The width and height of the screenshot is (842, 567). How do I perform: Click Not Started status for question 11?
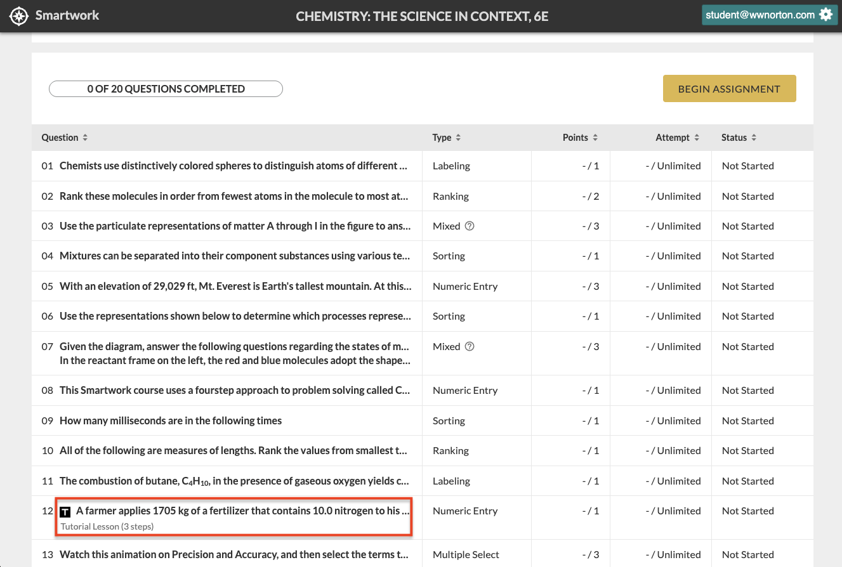(748, 481)
